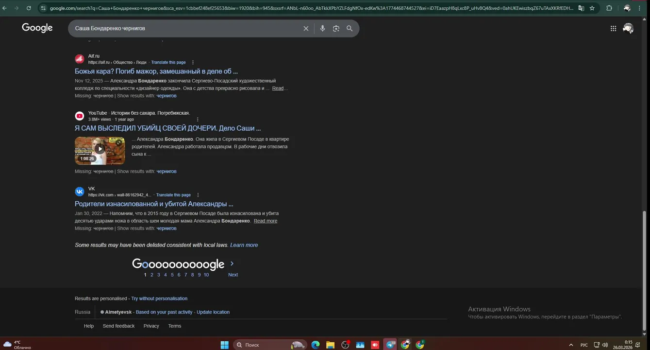Screen dimensions: 650x350
Task: Click 'Read more' in VK snippet
Action: point(266,221)
